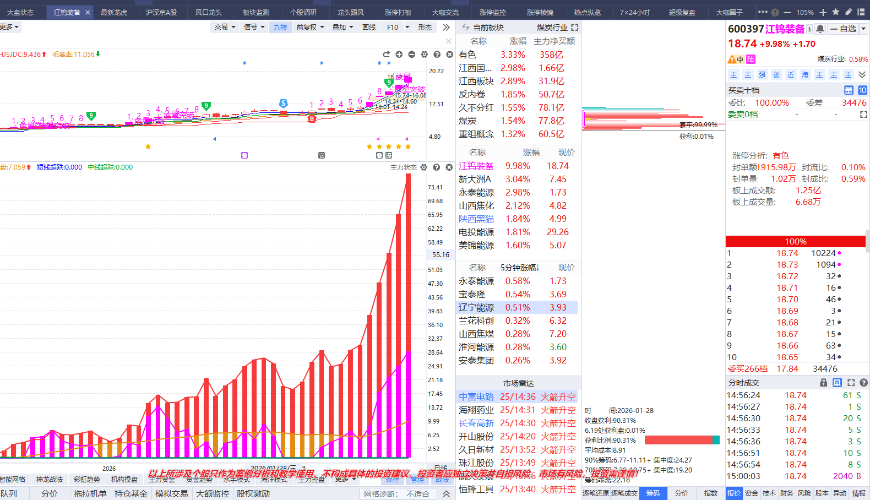Screen dimensions: 870x500
Task: Click the chart zoom-in plus circle icon
Action: pyautogui.click(x=399, y=55)
